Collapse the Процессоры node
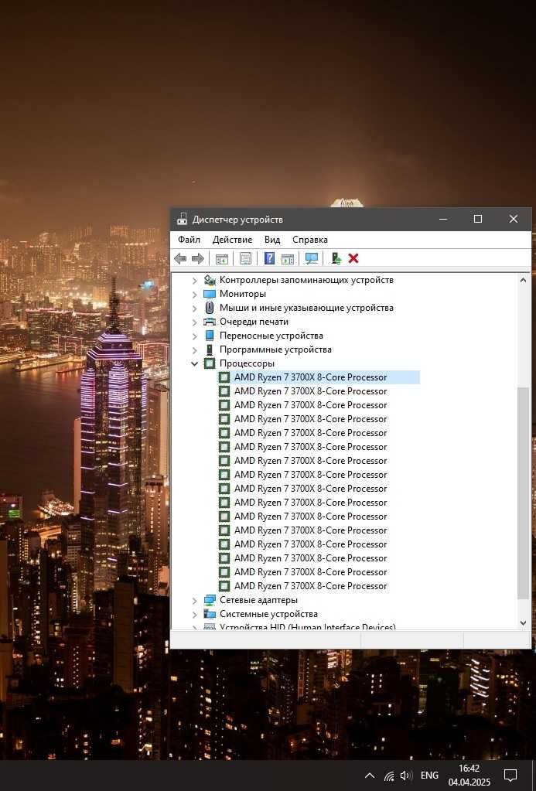 tap(195, 363)
